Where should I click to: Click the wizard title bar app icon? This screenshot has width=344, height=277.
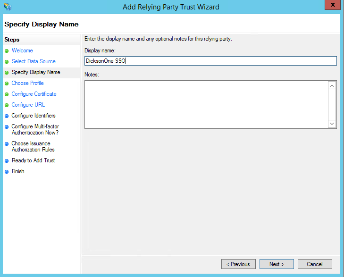click(8, 7)
